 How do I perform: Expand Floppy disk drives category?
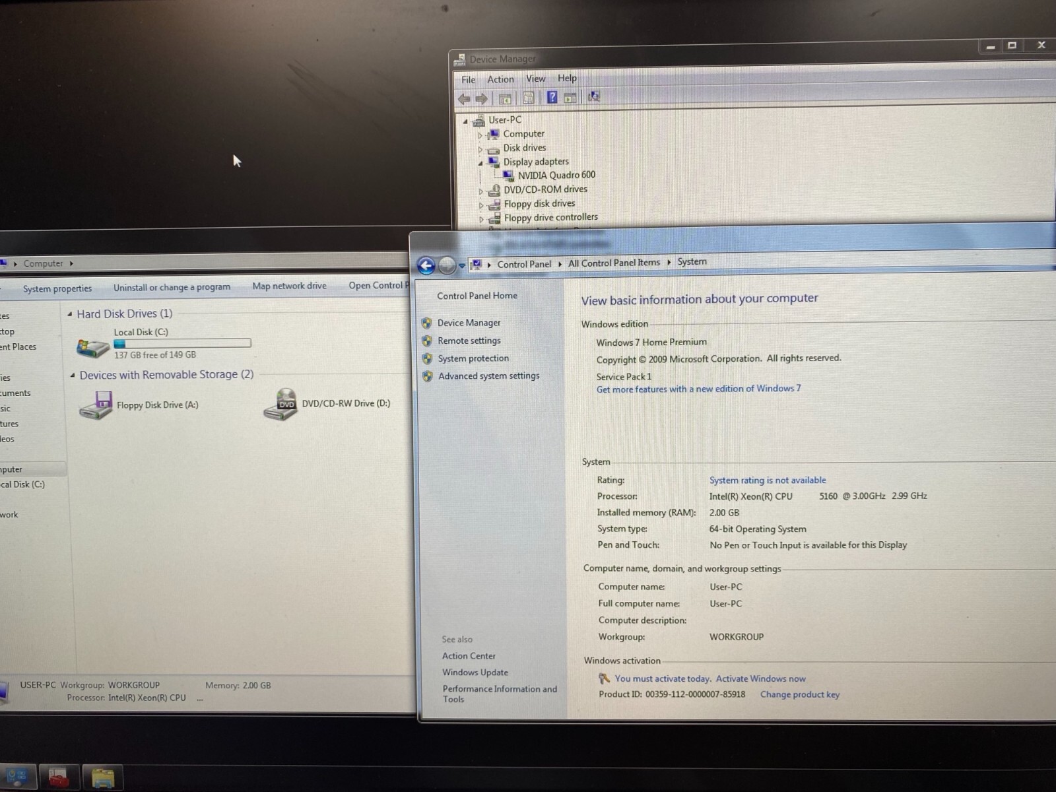pos(480,206)
